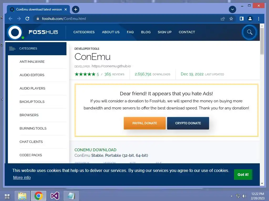Select BURNING TOOLS category
This screenshot has width=269, height=201.
(33, 128)
